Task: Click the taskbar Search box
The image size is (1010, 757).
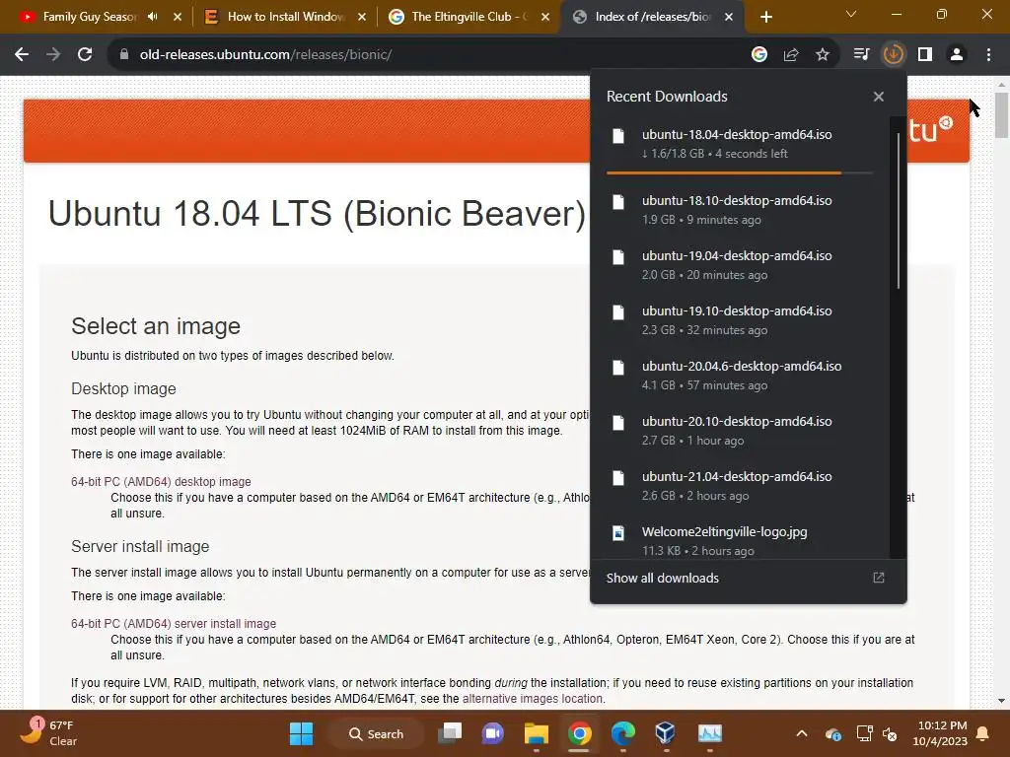Action: click(377, 733)
